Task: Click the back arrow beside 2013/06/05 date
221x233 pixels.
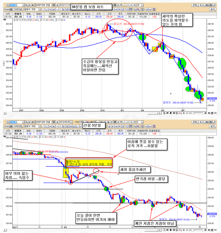Action: coord(57,122)
